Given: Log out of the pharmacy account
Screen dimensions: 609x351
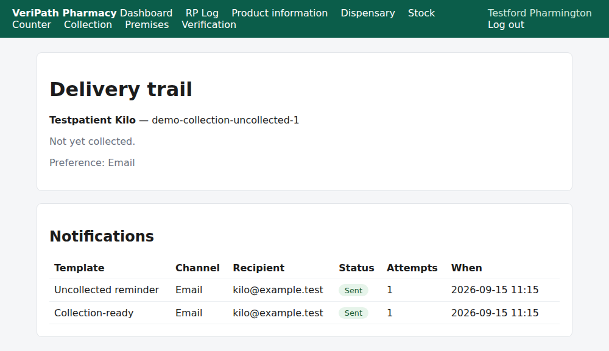Looking at the screenshot, I should click(506, 24).
